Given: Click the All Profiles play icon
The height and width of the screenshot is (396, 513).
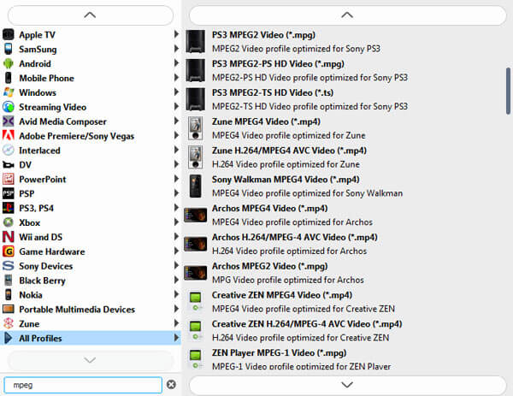Looking at the screenshot, I should pos(9,338).
